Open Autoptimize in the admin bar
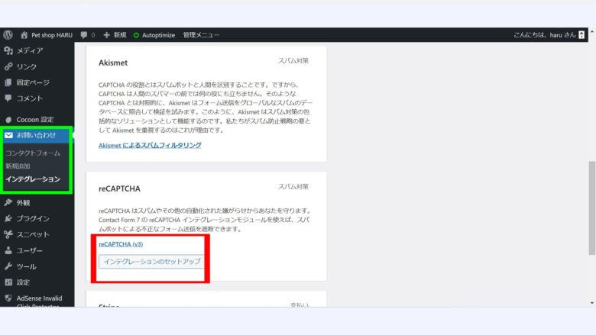The width and height of the screenshot is (596, 335). coord(158,35)
